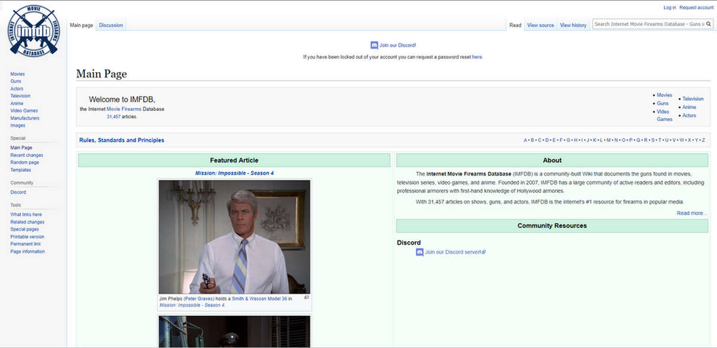
Task: Open Join our Discord link in the top banner
Action: tap(398, 45)
